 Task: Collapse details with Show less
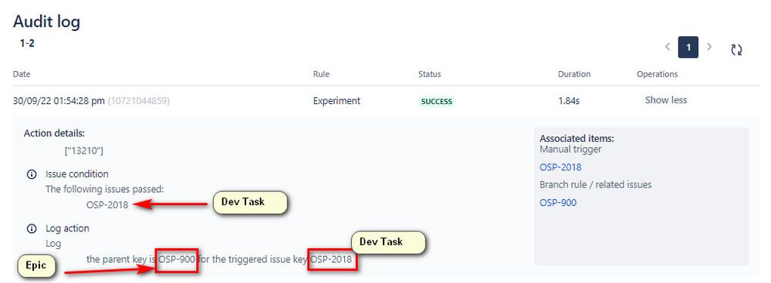click(666, 100)
